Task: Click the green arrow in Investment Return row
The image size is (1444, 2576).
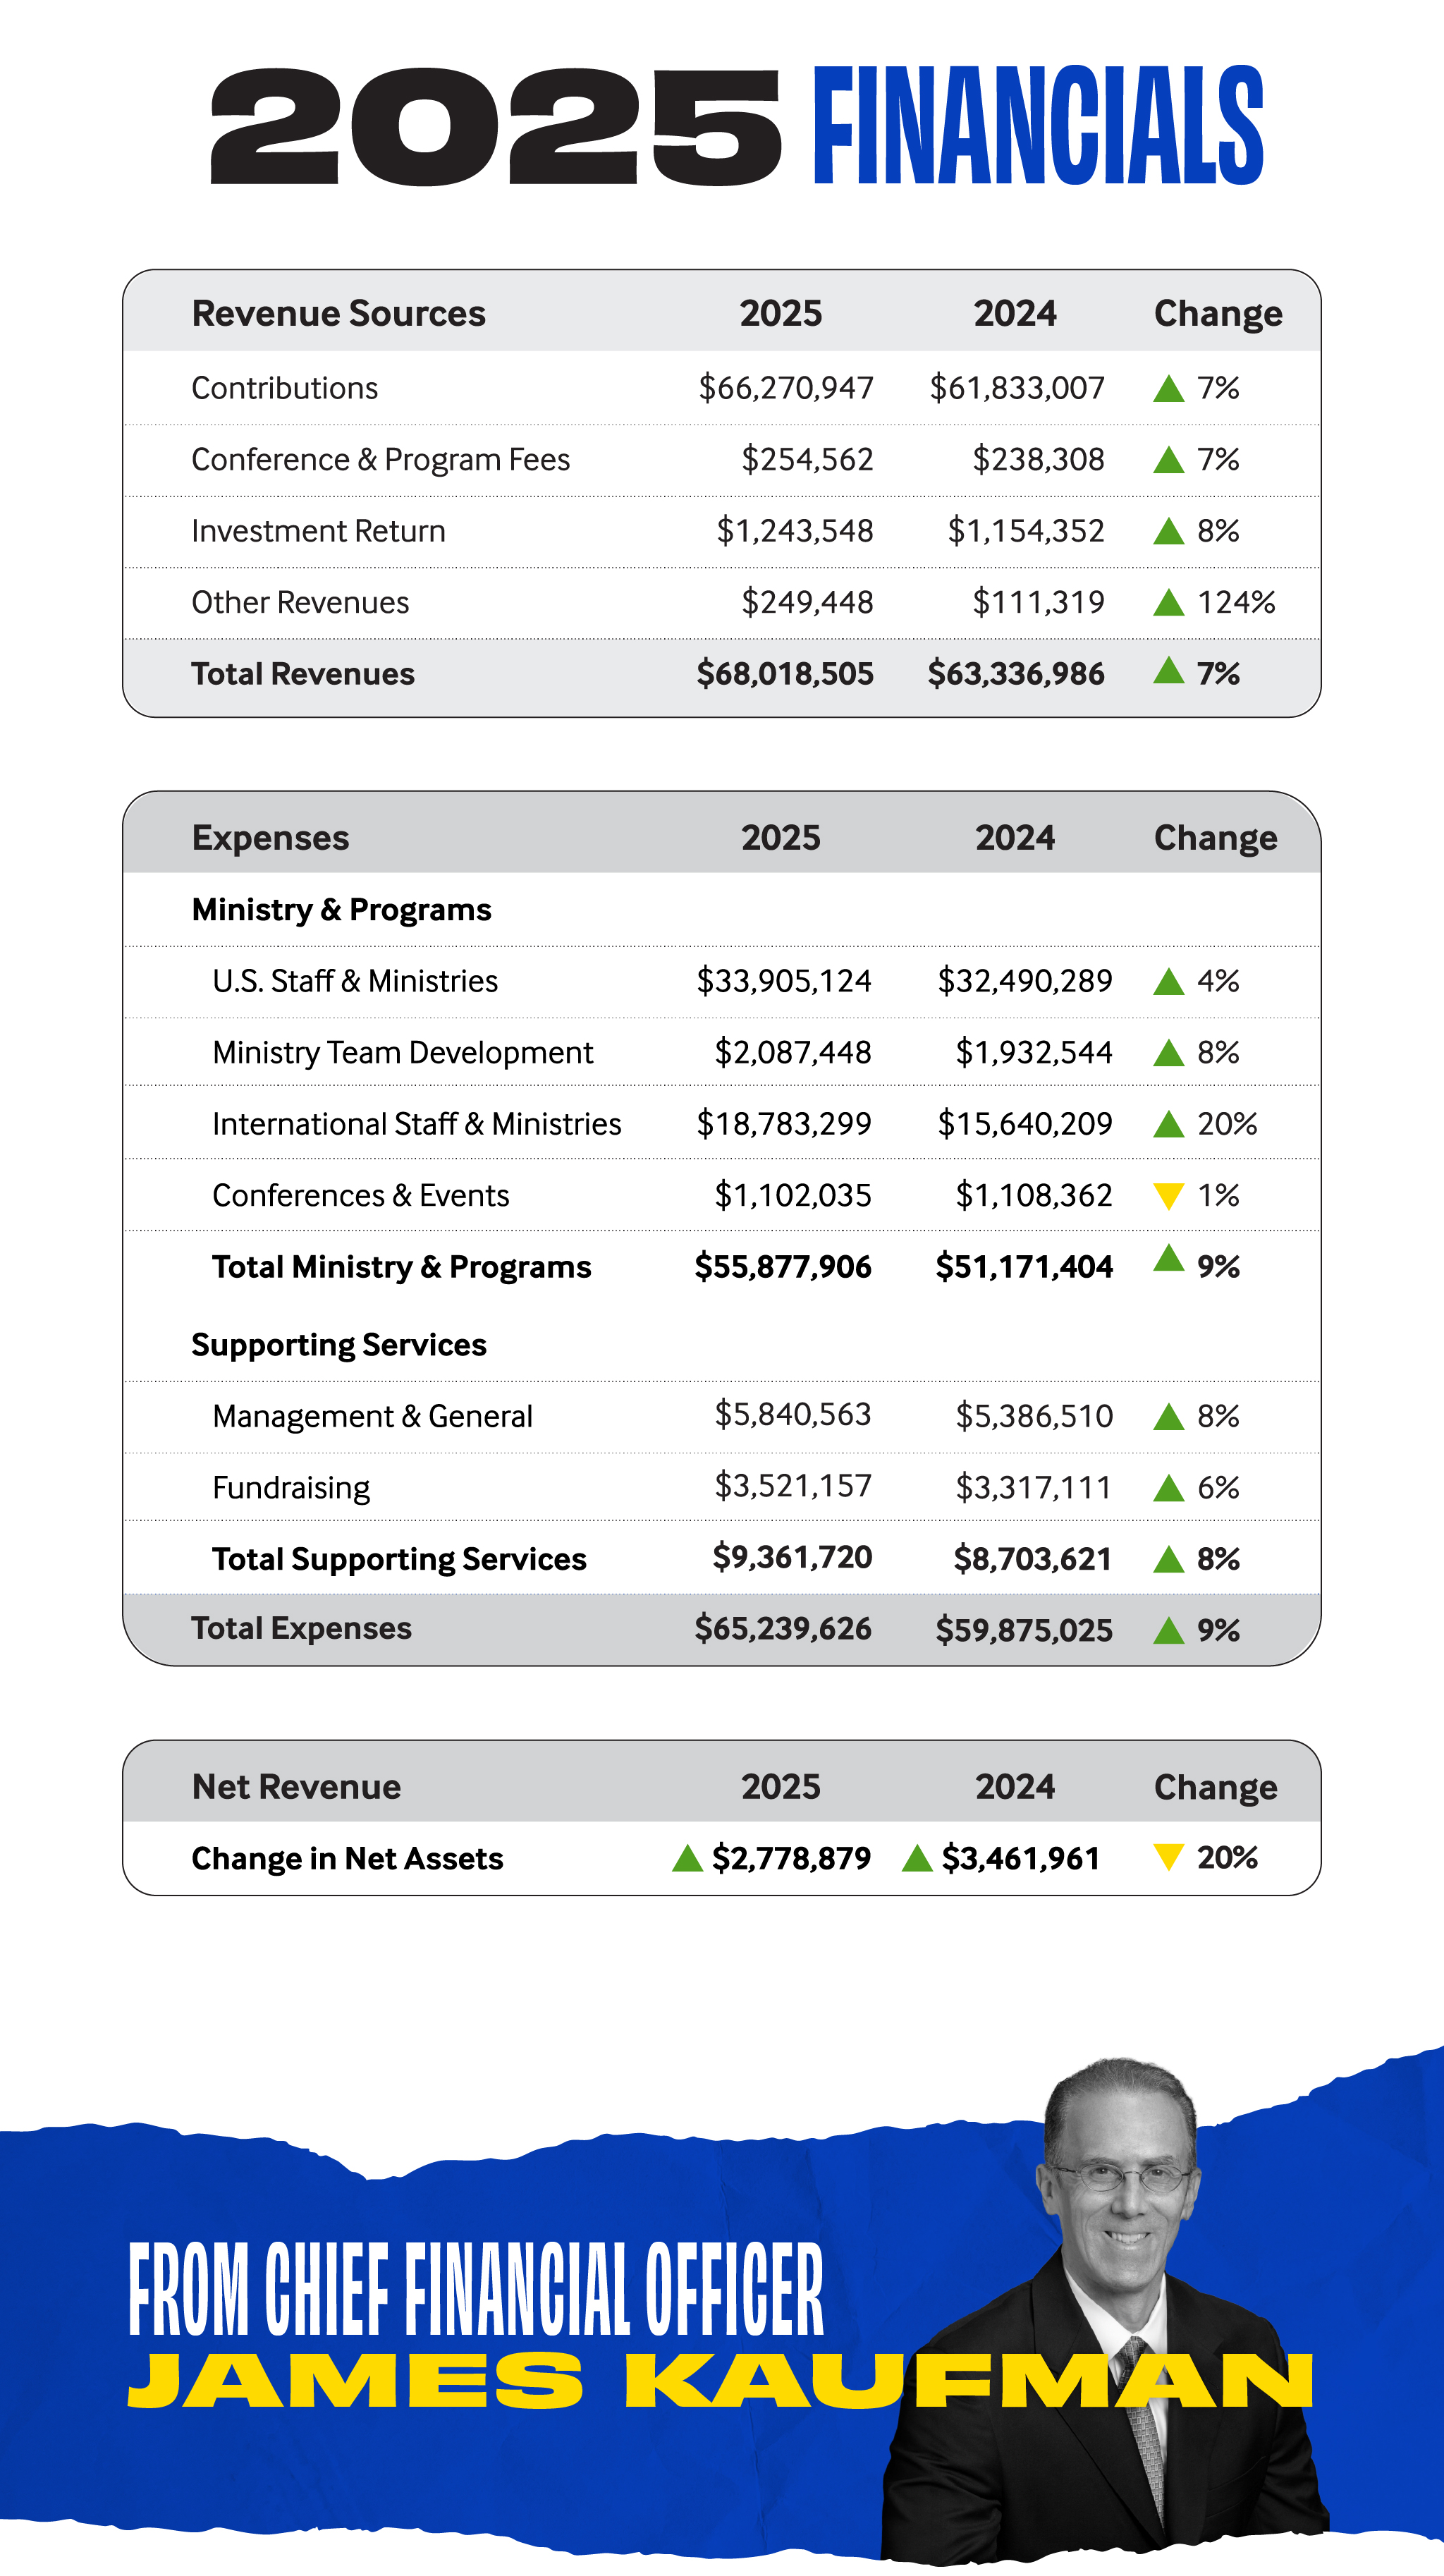Action: tap(1168, 530)
